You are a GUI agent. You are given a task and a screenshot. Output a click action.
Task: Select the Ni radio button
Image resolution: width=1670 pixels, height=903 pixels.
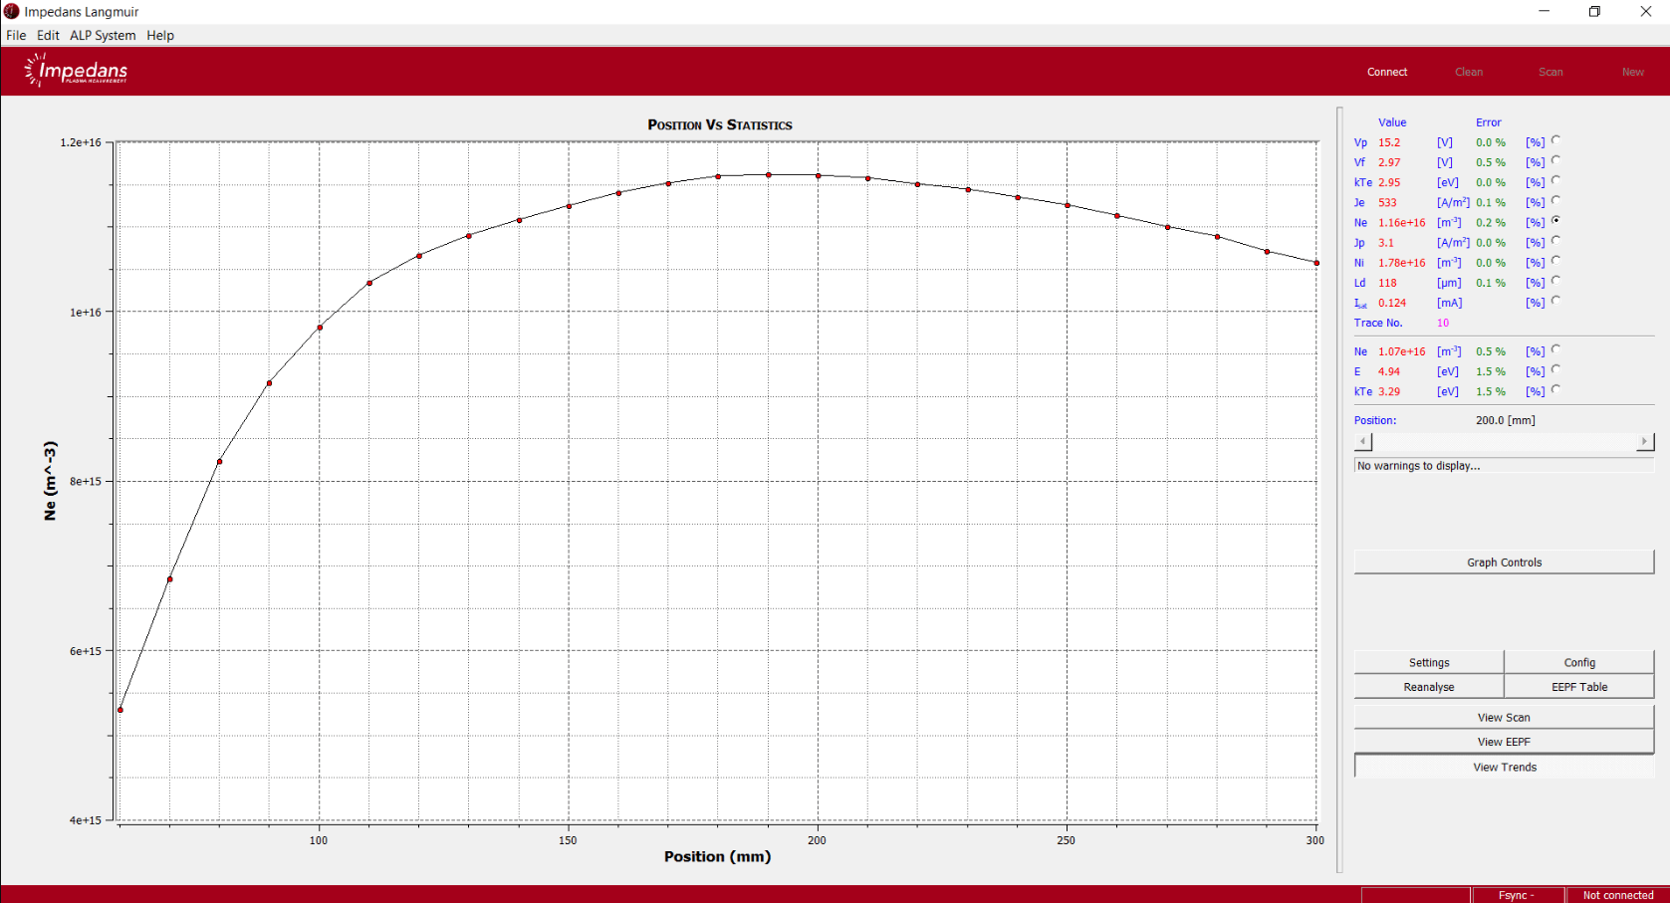[1555, 262]
